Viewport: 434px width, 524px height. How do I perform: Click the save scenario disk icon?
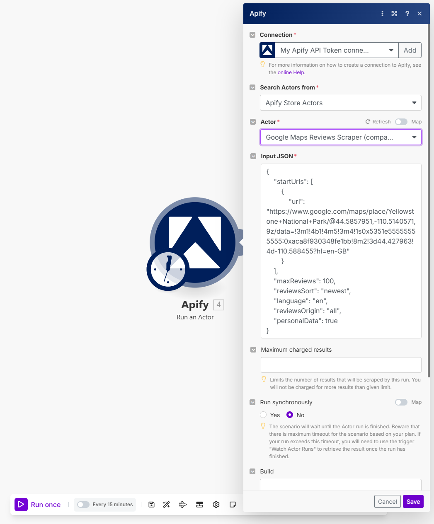pyautogui.click(x=151, y=505)
